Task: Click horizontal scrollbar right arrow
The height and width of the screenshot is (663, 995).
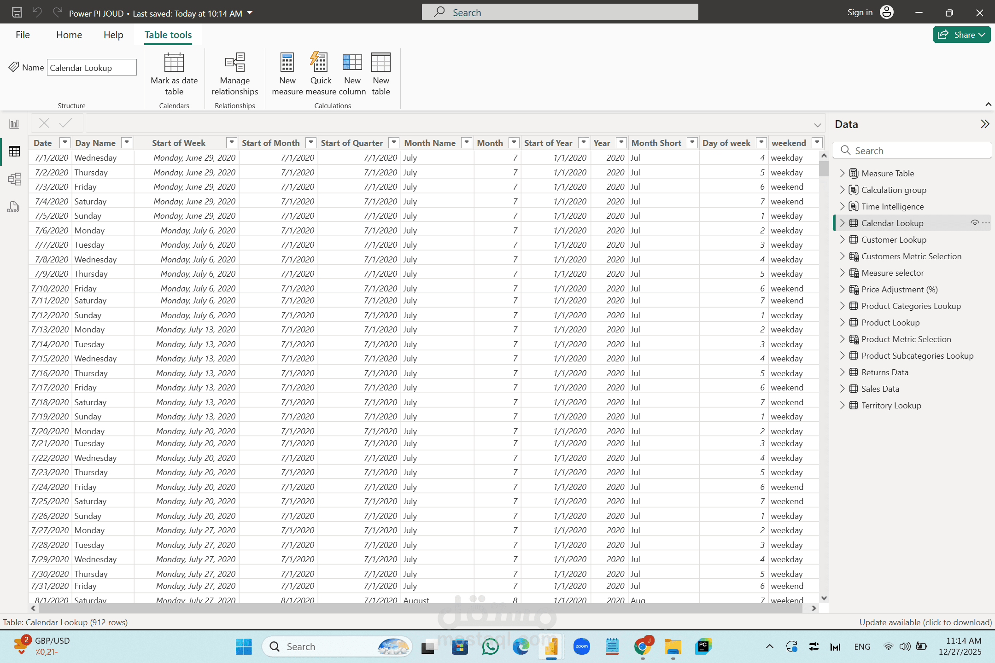Action: pyautogui.click(x=814, y=608)
